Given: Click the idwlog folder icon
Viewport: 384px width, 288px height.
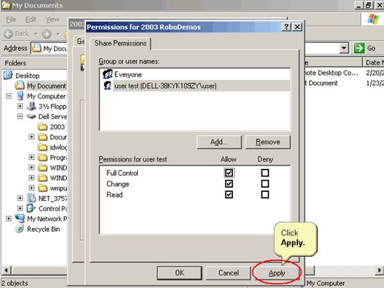Looking at the screenshot, I should pyautogui.click(x=42, y=147).
